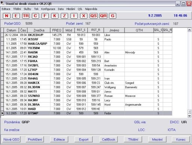Open the Tisk menu
The image size is (192, 145).
[x=36, y=9]
